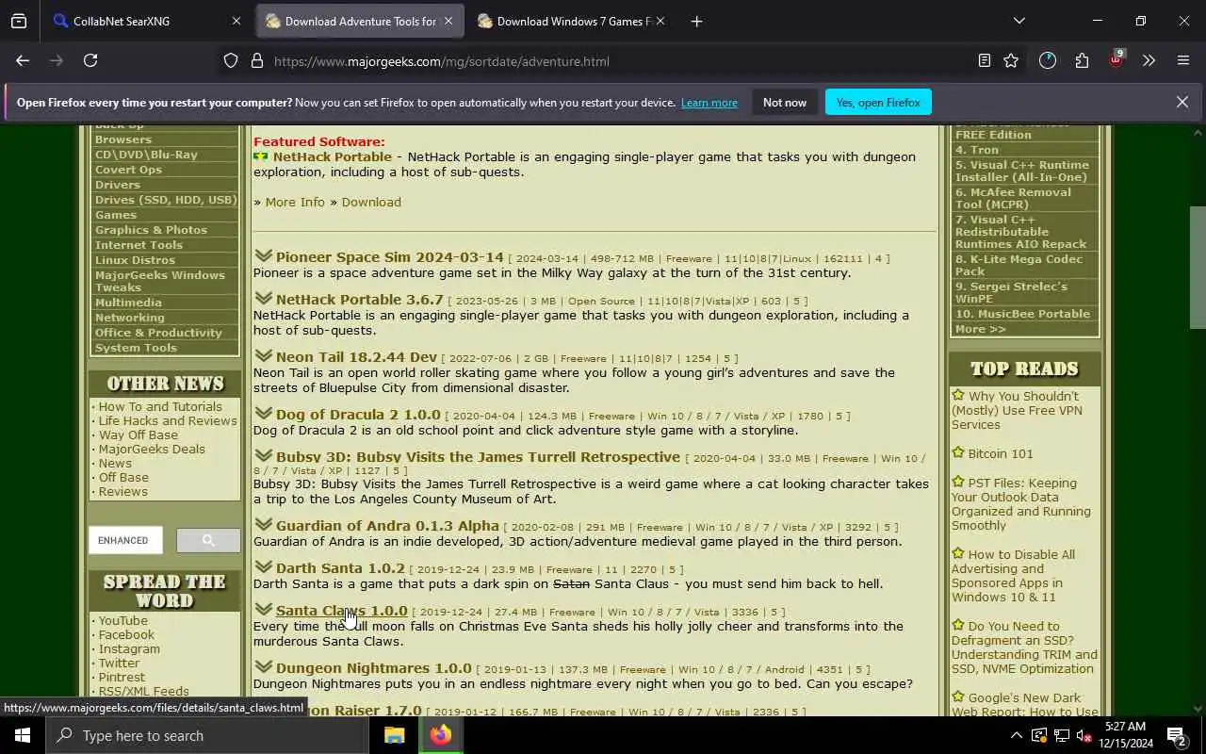Open the circular toolbar icon beside bookmark star
Viewport: 1206px width, 754px height.
1048,60
